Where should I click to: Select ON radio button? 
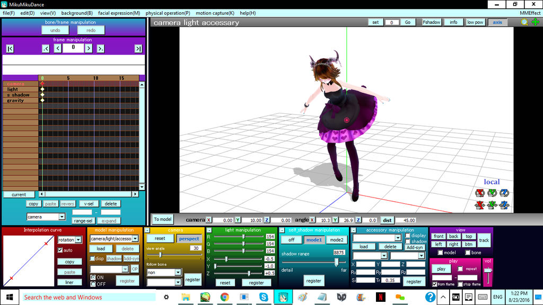(93, 277)
